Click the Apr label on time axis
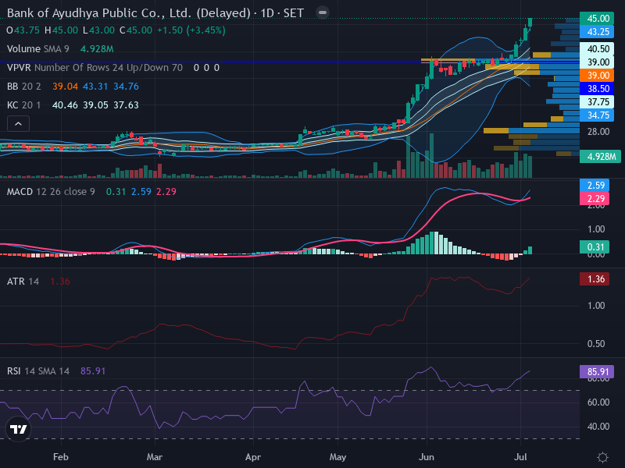625x468 pixels. pos(253,457)
